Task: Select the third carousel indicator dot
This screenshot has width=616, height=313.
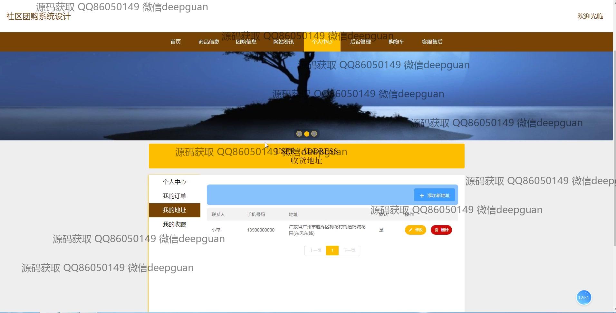Action: (314, 134)
